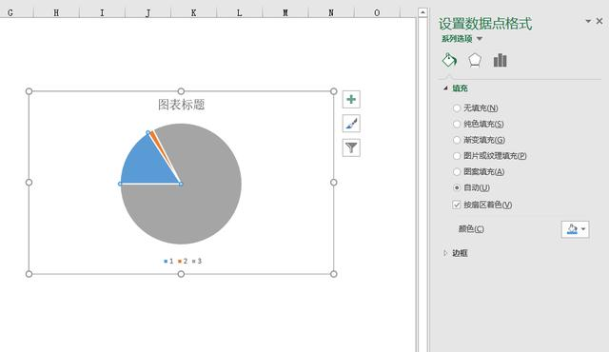Click the chart's bottom-left corner handle
Viewport: 609px width, 352px height.
click(x=29, y=274)
